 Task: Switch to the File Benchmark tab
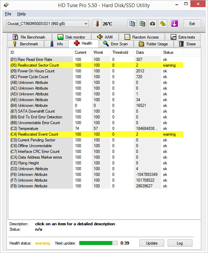30,37
